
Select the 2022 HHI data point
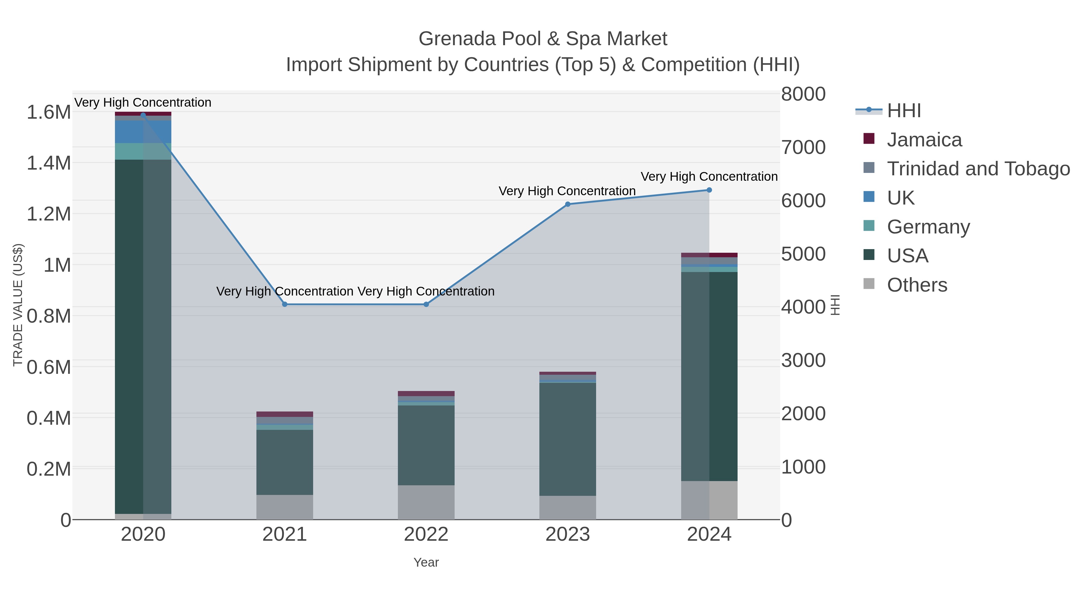pos(426,304)
